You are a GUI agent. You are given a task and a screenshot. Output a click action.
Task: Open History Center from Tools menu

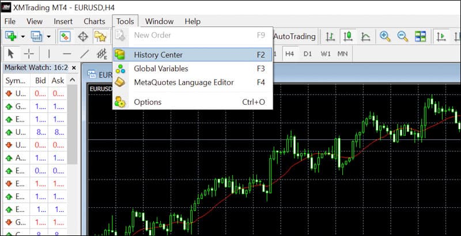pos(158,55)
